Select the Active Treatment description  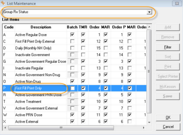pyautogui.click(x=28, y=102)
